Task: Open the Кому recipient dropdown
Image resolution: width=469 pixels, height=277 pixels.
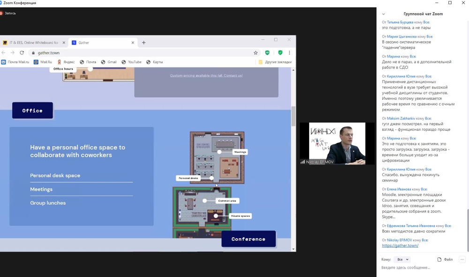Action: coord(402,259)
